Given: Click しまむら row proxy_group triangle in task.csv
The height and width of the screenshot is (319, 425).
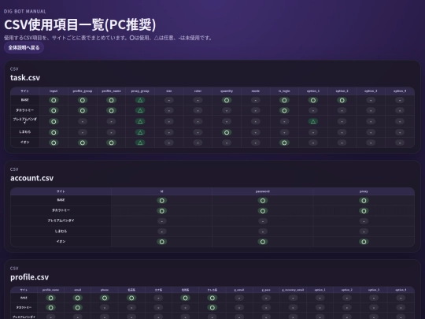Looking at the screenshot, I should [x=140, y=132].
